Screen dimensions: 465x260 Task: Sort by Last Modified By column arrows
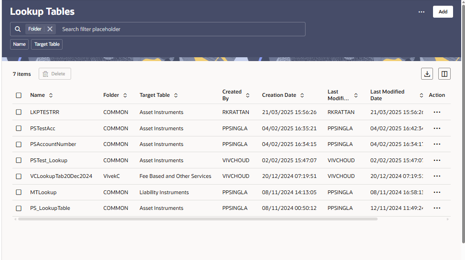(x=356, y=95)
